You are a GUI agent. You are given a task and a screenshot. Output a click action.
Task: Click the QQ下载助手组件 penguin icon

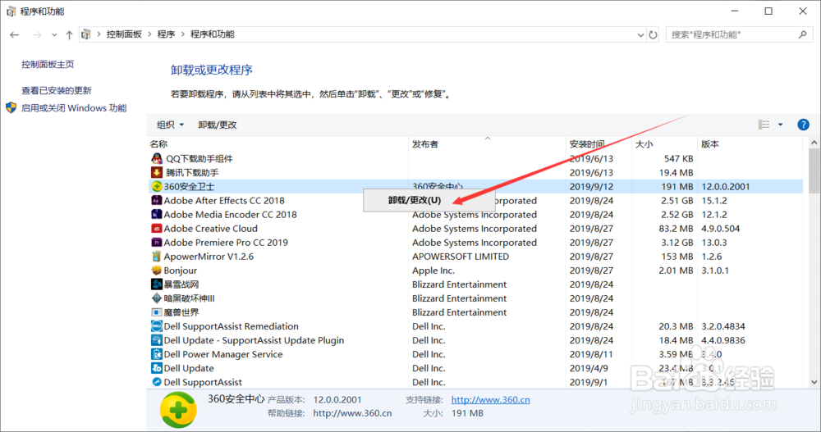[x=157, y=158]
